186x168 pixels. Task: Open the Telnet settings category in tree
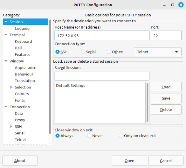pyautogui.click(x=20, y=139)
